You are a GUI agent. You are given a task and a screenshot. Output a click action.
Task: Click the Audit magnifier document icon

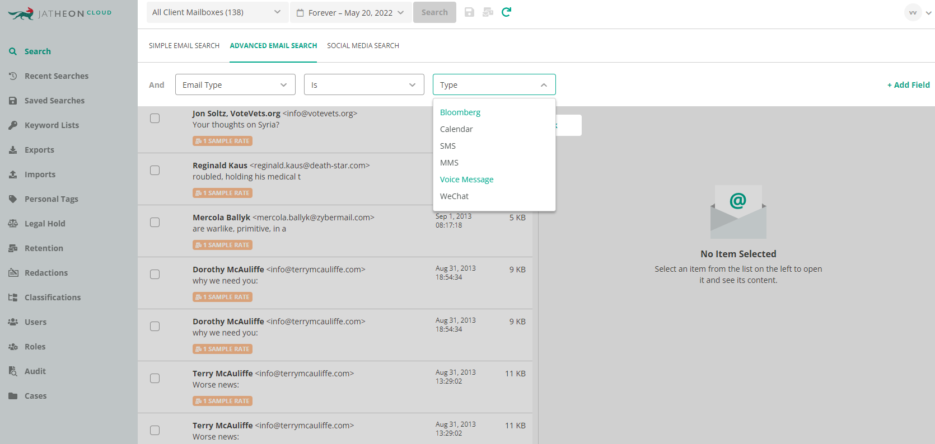coord(13,371)
